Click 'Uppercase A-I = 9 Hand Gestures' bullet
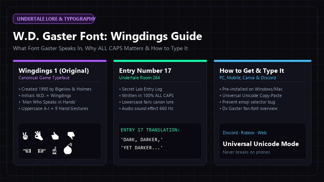Screen dimensions: 324x182 click(x=53, y=108)
